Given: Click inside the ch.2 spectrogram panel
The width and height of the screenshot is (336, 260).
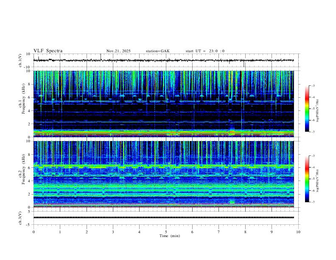Looking at the screenshot, I should pyautogui.click(x=163, y=174).
